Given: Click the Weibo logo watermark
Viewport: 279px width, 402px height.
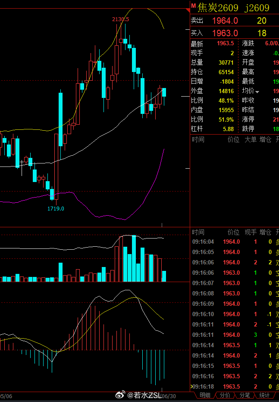Looking at the screenshot, I should click(x=120, y=395).
